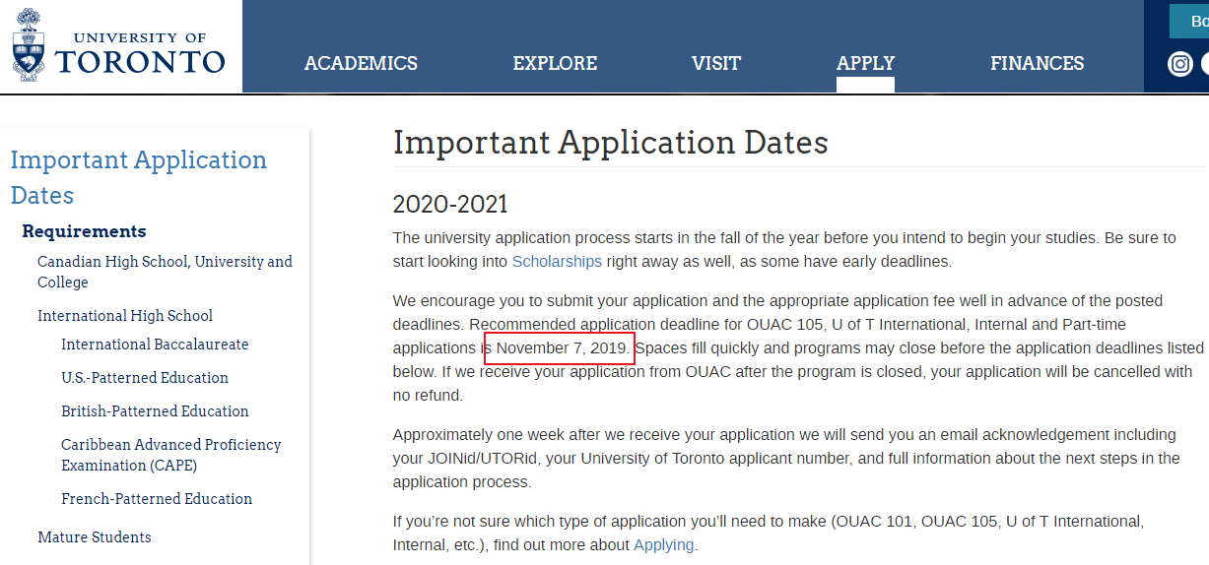Open the Academics menu
The width and height of the screenshot is (1209, 565).
361,63
